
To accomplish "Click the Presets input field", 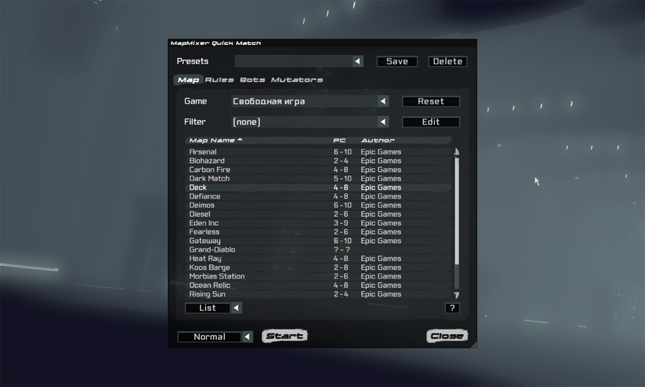I will click(293, 61).
